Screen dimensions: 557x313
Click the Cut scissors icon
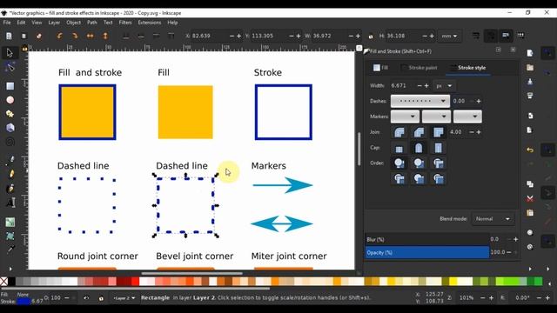click(530, 198)
